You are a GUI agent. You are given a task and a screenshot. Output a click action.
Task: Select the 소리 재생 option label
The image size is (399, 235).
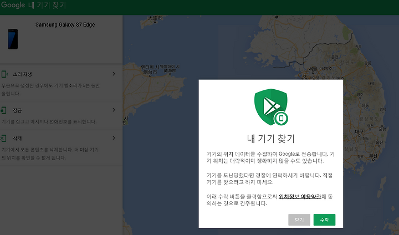point(22,74)
